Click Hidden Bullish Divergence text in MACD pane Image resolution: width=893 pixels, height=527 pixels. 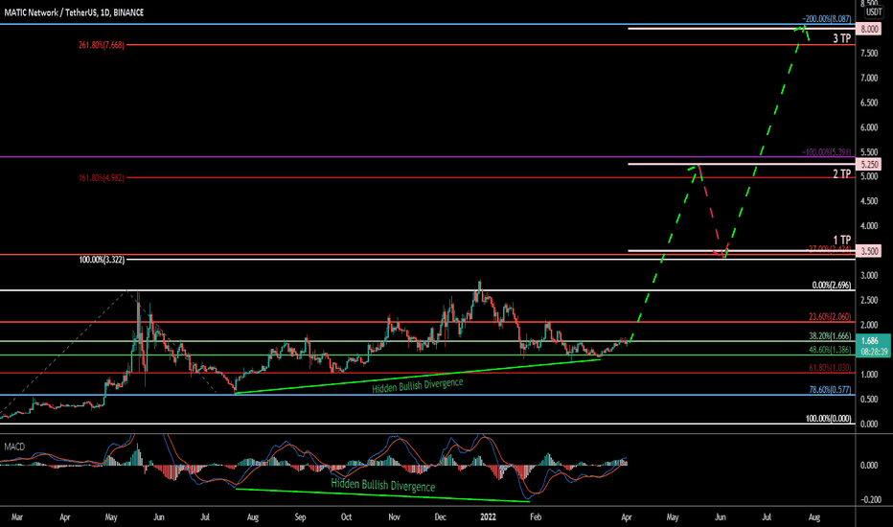[x=382, y=485]
